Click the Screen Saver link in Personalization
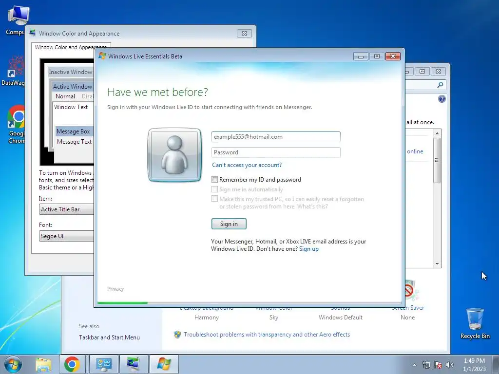The image size is (499, 374). click(x=408, y=308)
